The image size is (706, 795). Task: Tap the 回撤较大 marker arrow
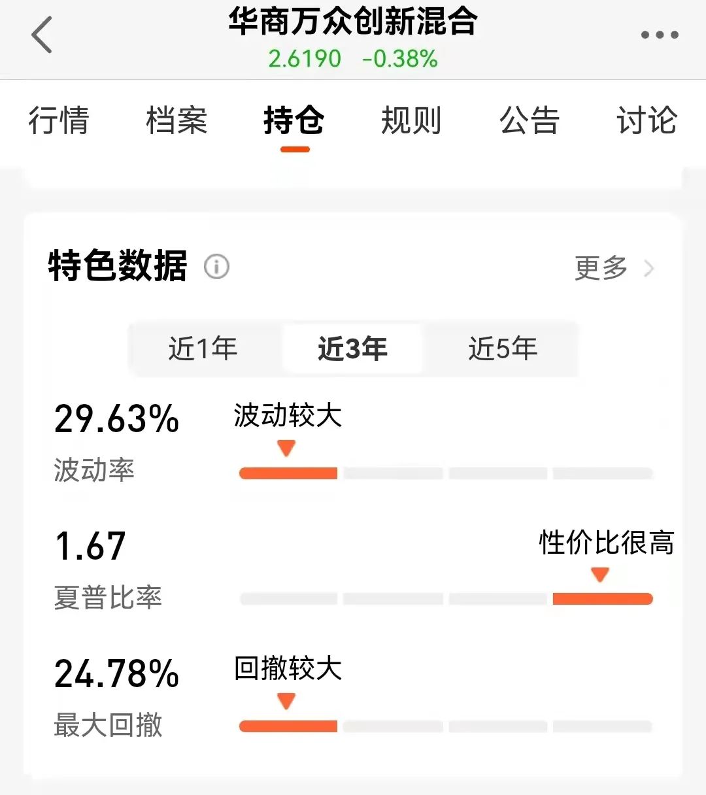point(286,701)
